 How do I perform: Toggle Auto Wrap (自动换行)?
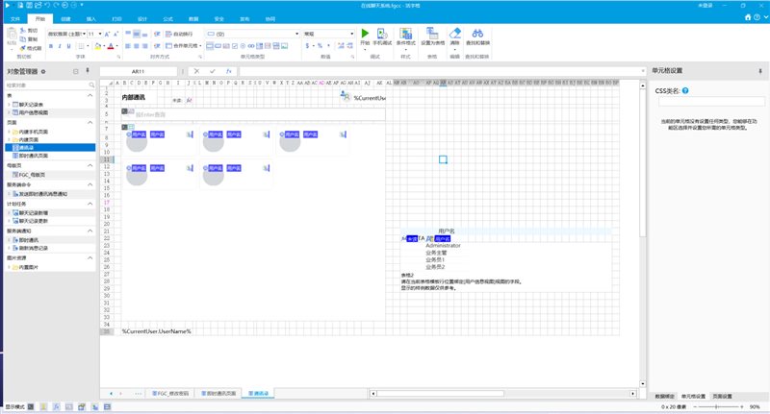point(179,34)
